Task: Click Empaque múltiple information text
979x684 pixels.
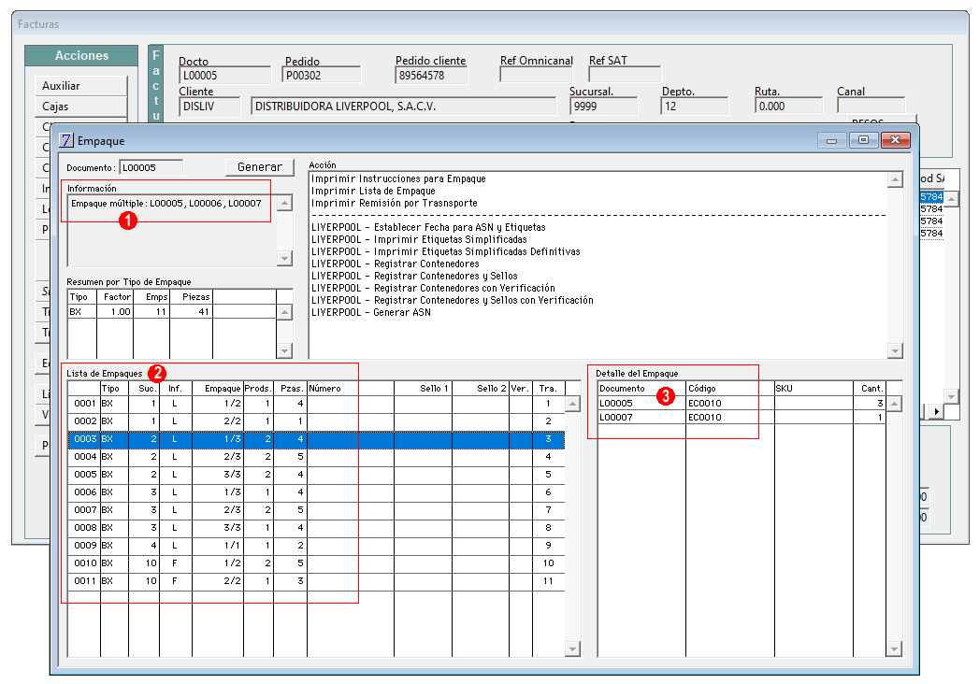Action: tap(166, 204)
